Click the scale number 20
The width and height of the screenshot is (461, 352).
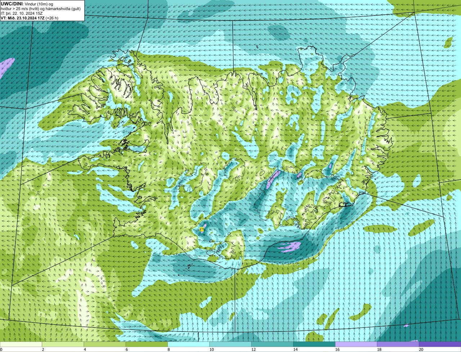(421, 349)
